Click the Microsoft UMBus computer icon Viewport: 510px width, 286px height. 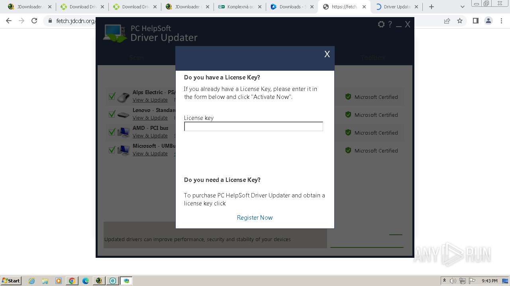tap(124, 151)
